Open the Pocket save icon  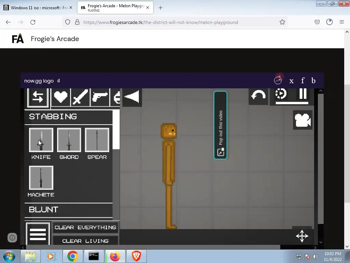tap(317, 22)
